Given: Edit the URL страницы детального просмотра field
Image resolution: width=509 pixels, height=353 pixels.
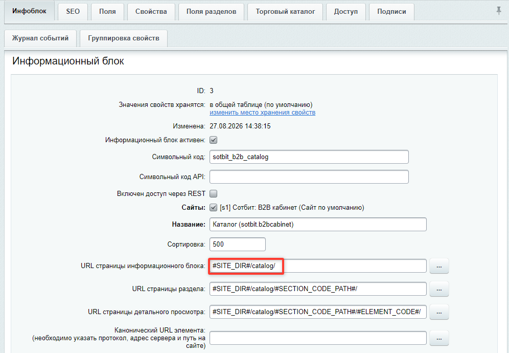Looking at the screenshot, I should tap(318, 312).
